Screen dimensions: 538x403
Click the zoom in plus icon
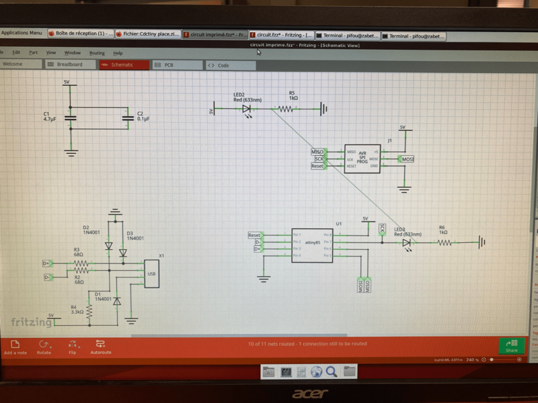520,360
